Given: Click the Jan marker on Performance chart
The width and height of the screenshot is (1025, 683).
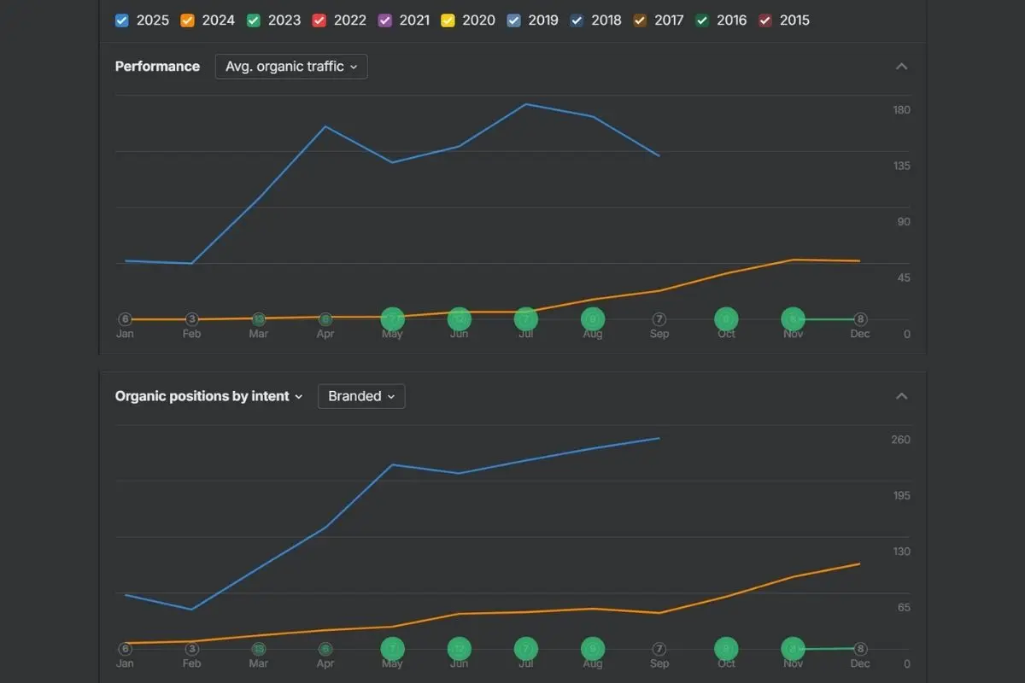Looking at the screenshot, I should (126, 319).
